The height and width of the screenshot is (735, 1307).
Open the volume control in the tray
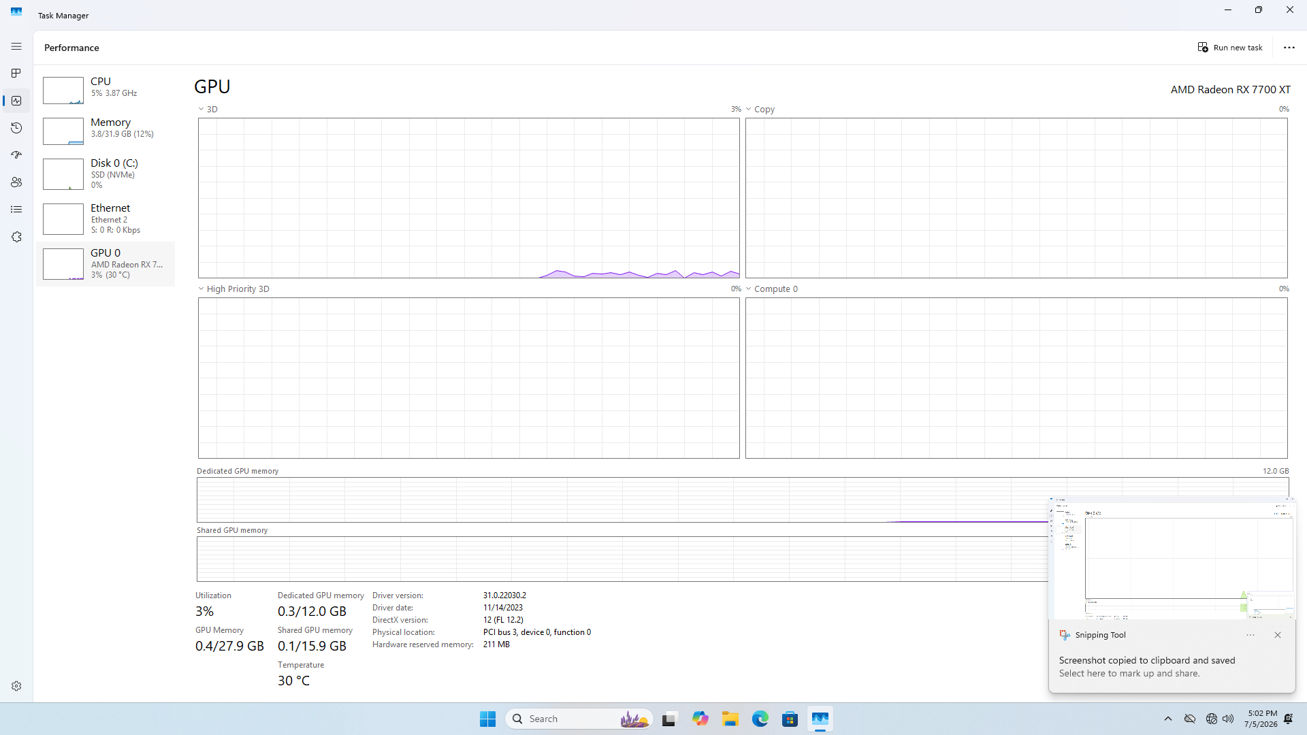(x=1228, y=719)
